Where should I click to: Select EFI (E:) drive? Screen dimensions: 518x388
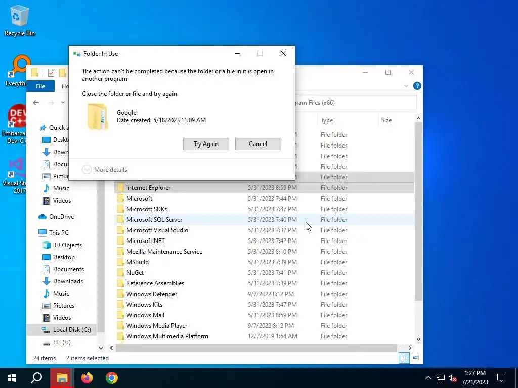click(62, 342)
